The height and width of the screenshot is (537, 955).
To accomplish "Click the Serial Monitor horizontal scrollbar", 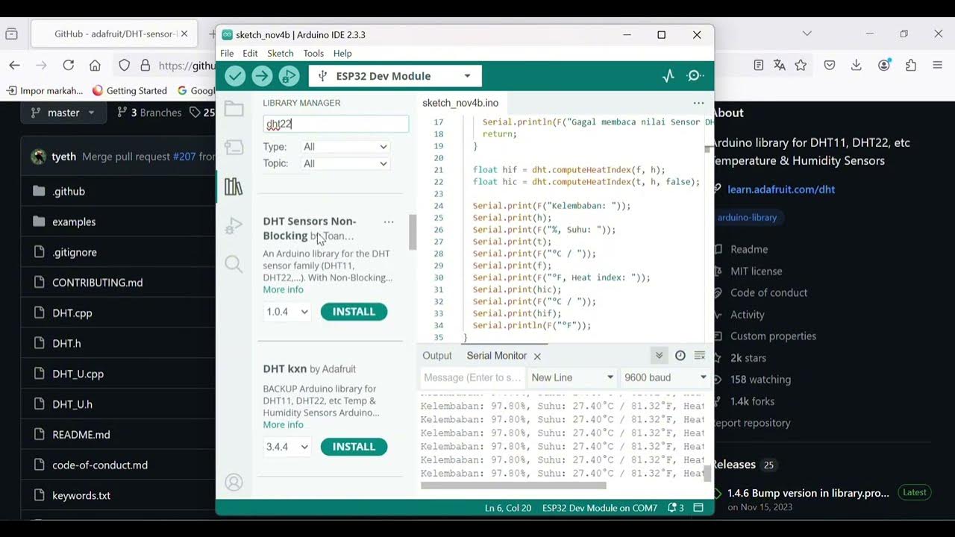I will click(513, 486).
